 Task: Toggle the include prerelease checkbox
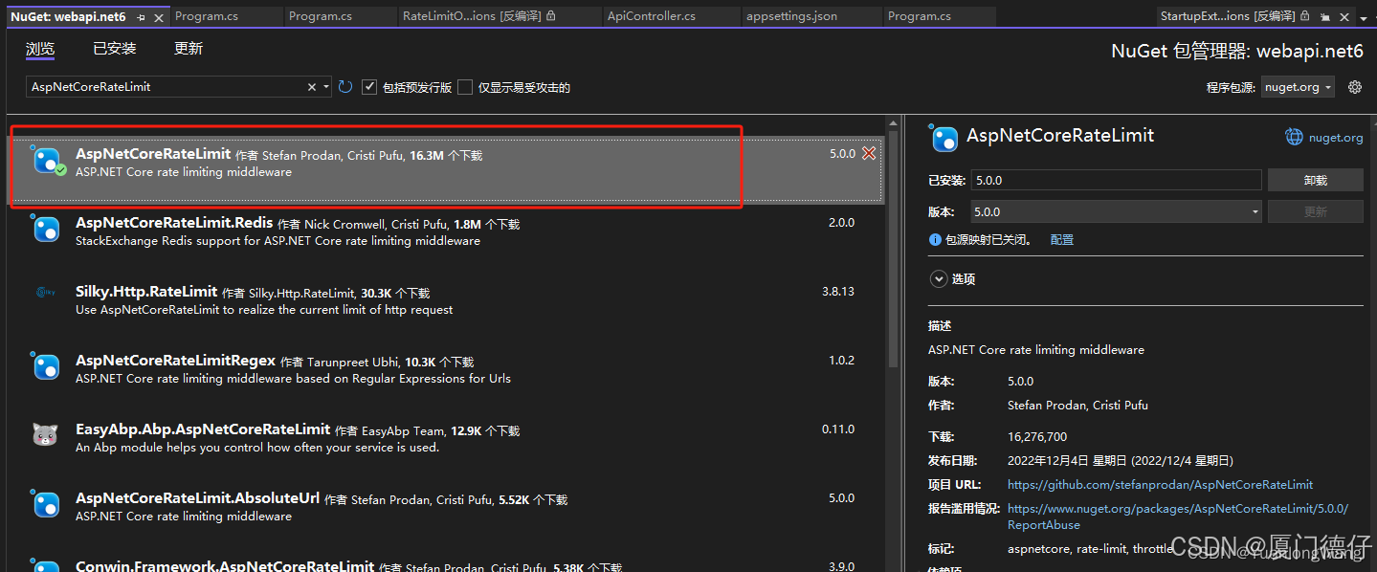pos(369,87)
